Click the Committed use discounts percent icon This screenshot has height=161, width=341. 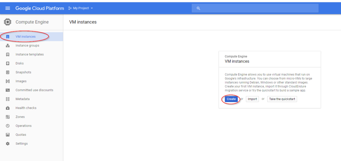pyautogui.click(x=8, y=90)
